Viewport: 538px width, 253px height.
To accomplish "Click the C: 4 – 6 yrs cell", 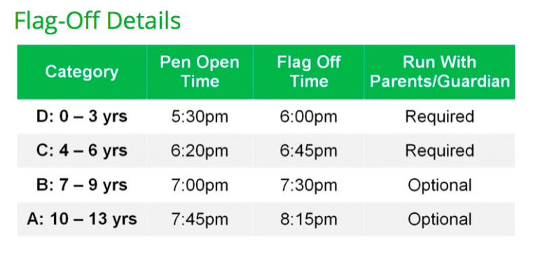I will 82,151.
